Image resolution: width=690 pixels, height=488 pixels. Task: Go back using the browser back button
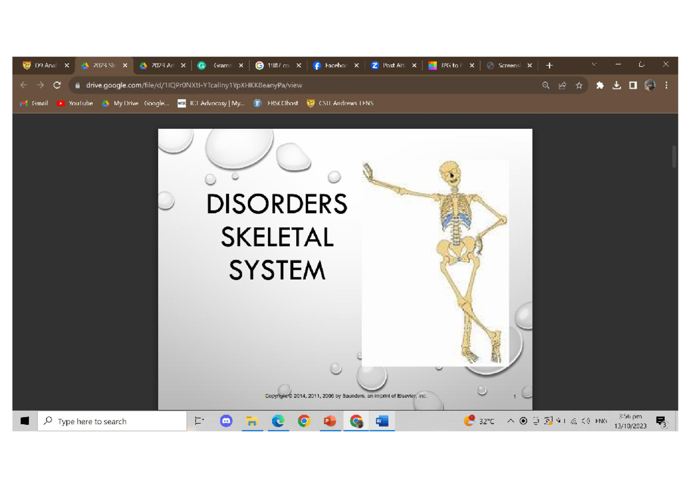pyautogui.click(x=23, y=85)
